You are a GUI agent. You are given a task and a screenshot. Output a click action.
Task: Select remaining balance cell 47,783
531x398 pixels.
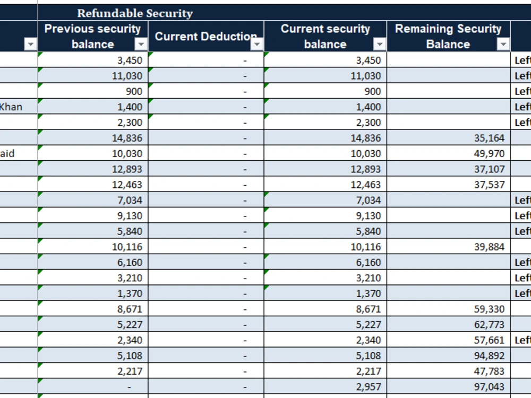[448, 371]
